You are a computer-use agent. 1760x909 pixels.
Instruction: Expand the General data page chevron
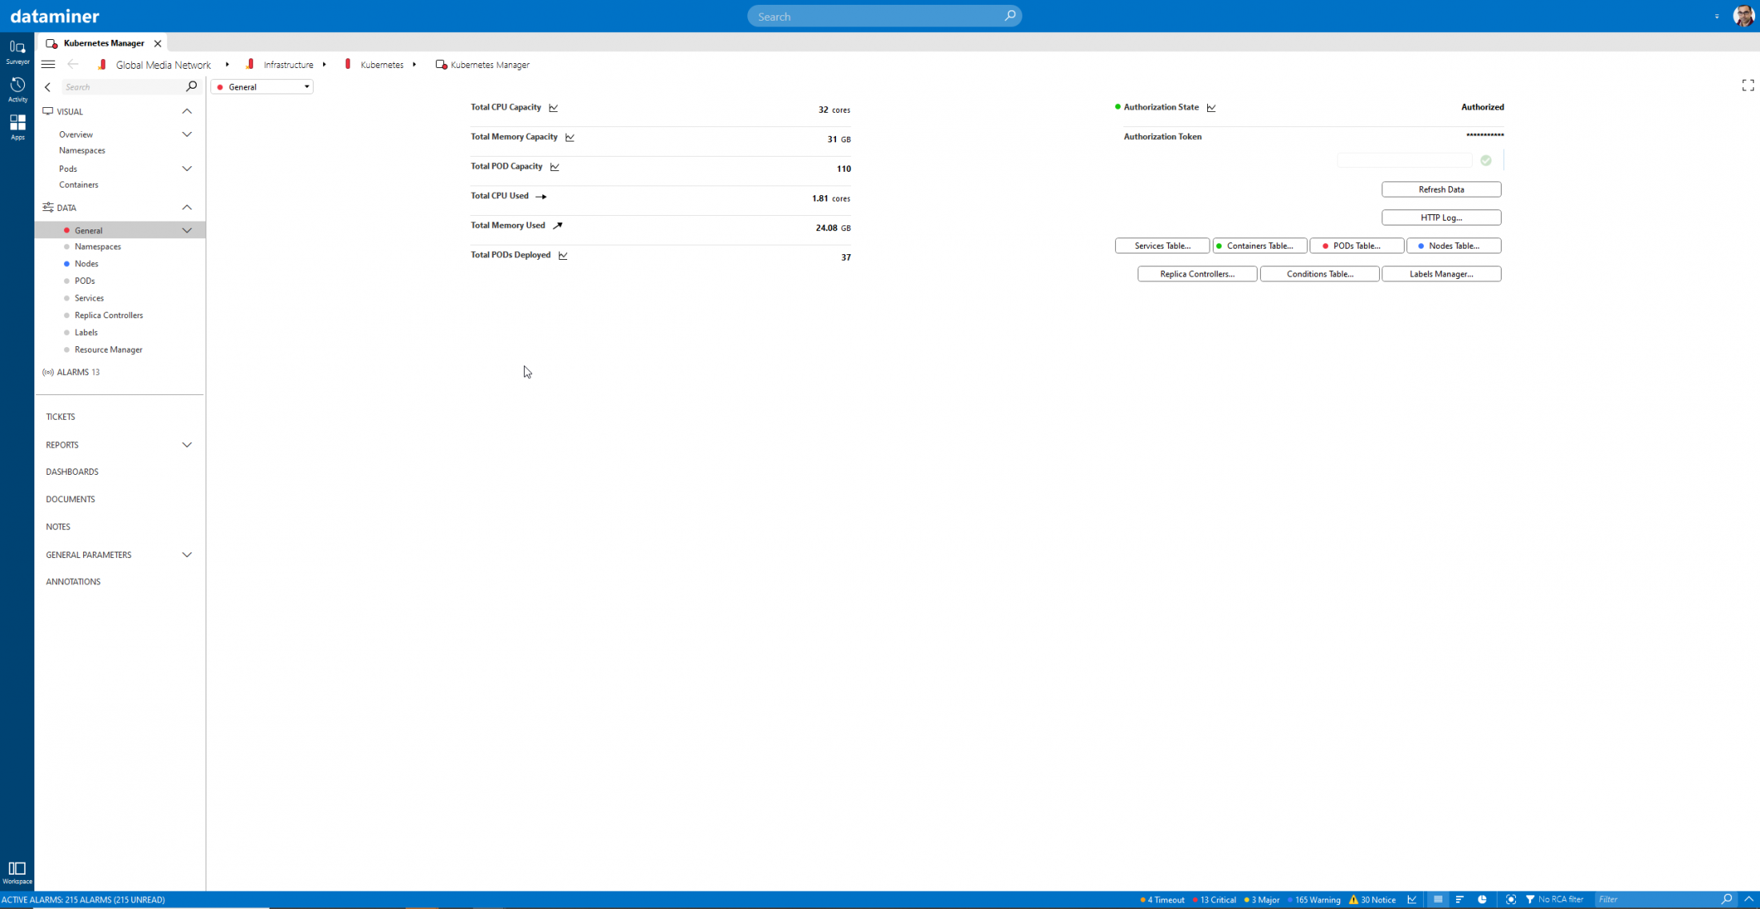coord(187,231)
